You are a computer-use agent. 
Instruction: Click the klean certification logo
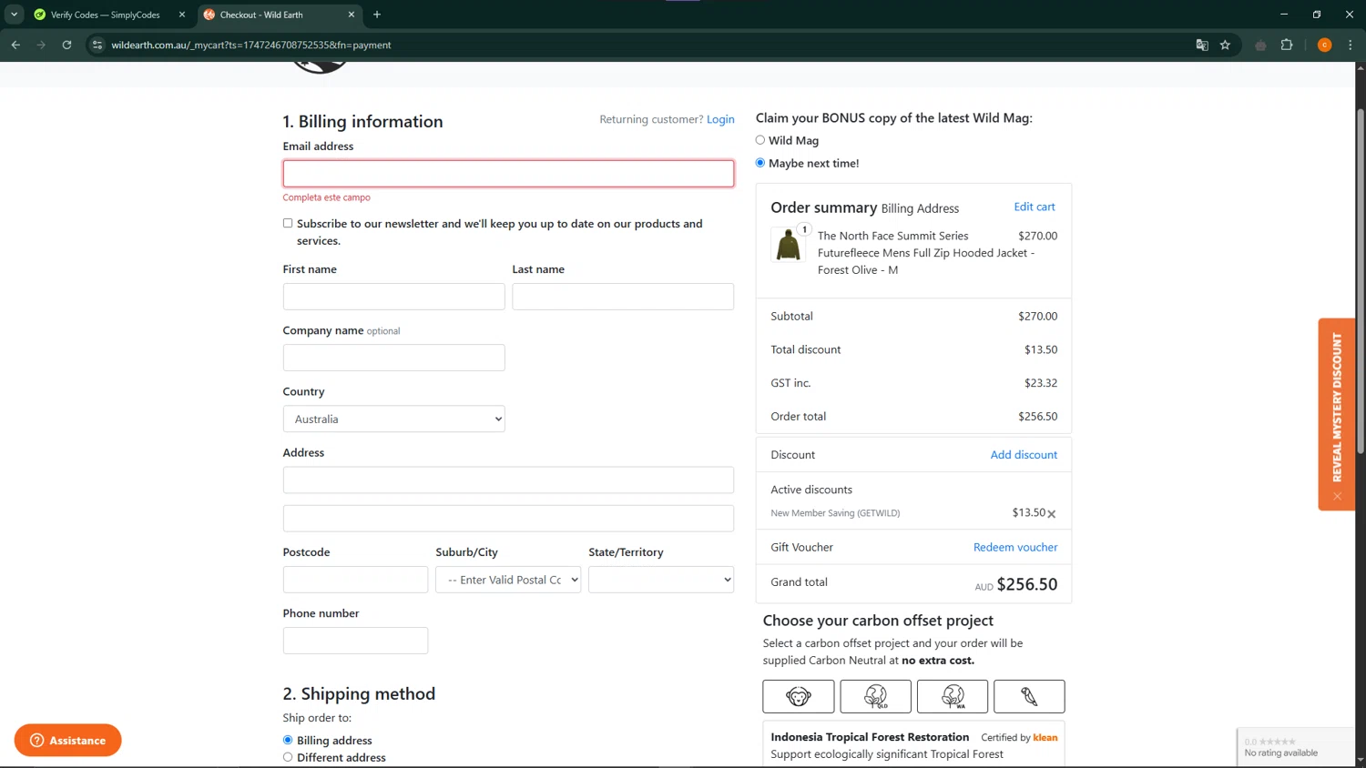[1045, 737]
